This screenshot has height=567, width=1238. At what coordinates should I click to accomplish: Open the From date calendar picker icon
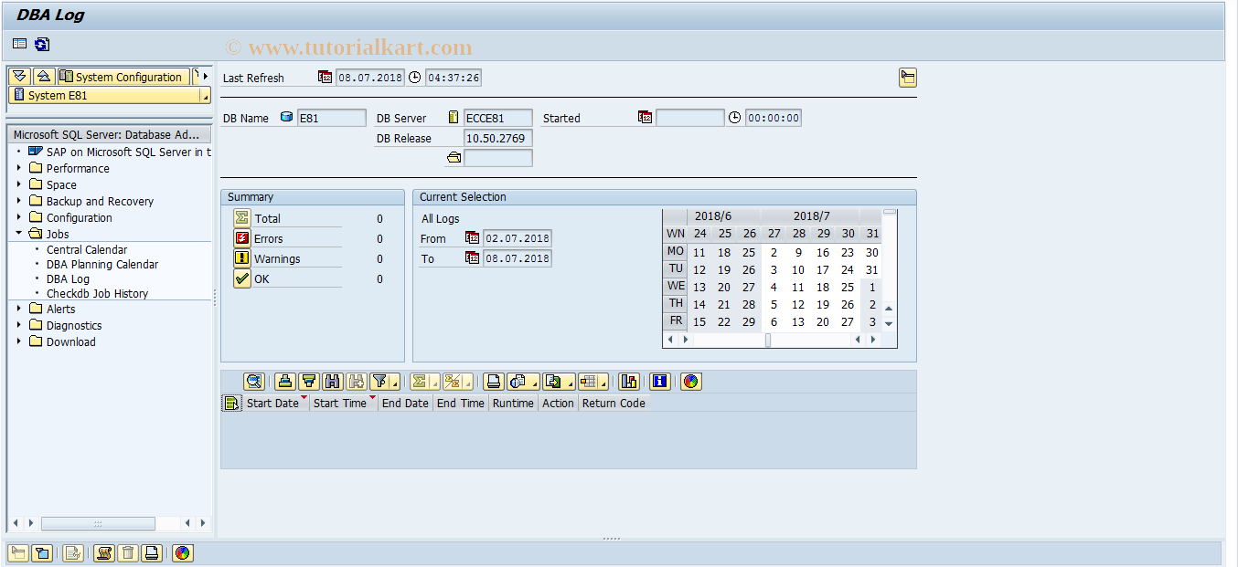(472, 238)
